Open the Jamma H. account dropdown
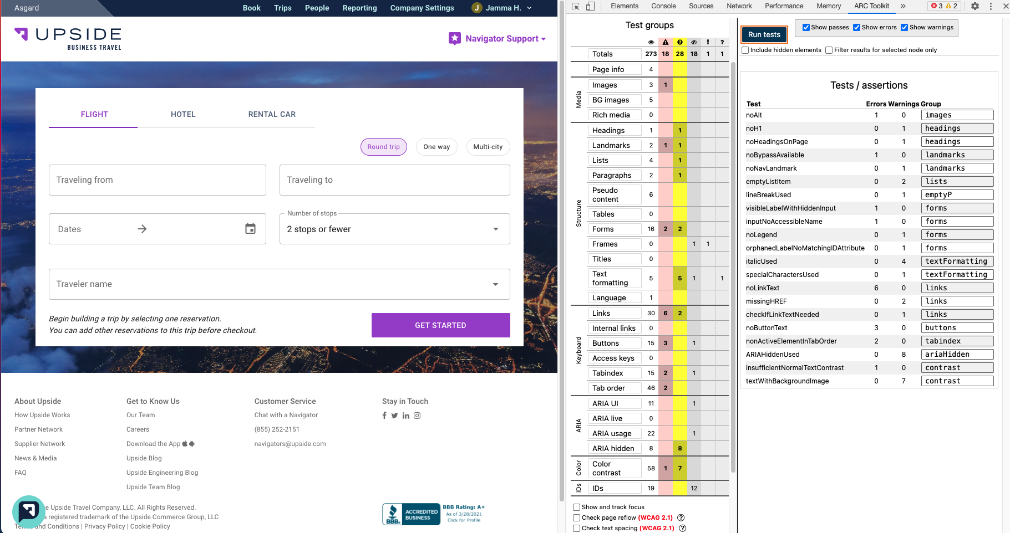The width and height of the screenshot is (1010, 533). click(x=502, y=8)
